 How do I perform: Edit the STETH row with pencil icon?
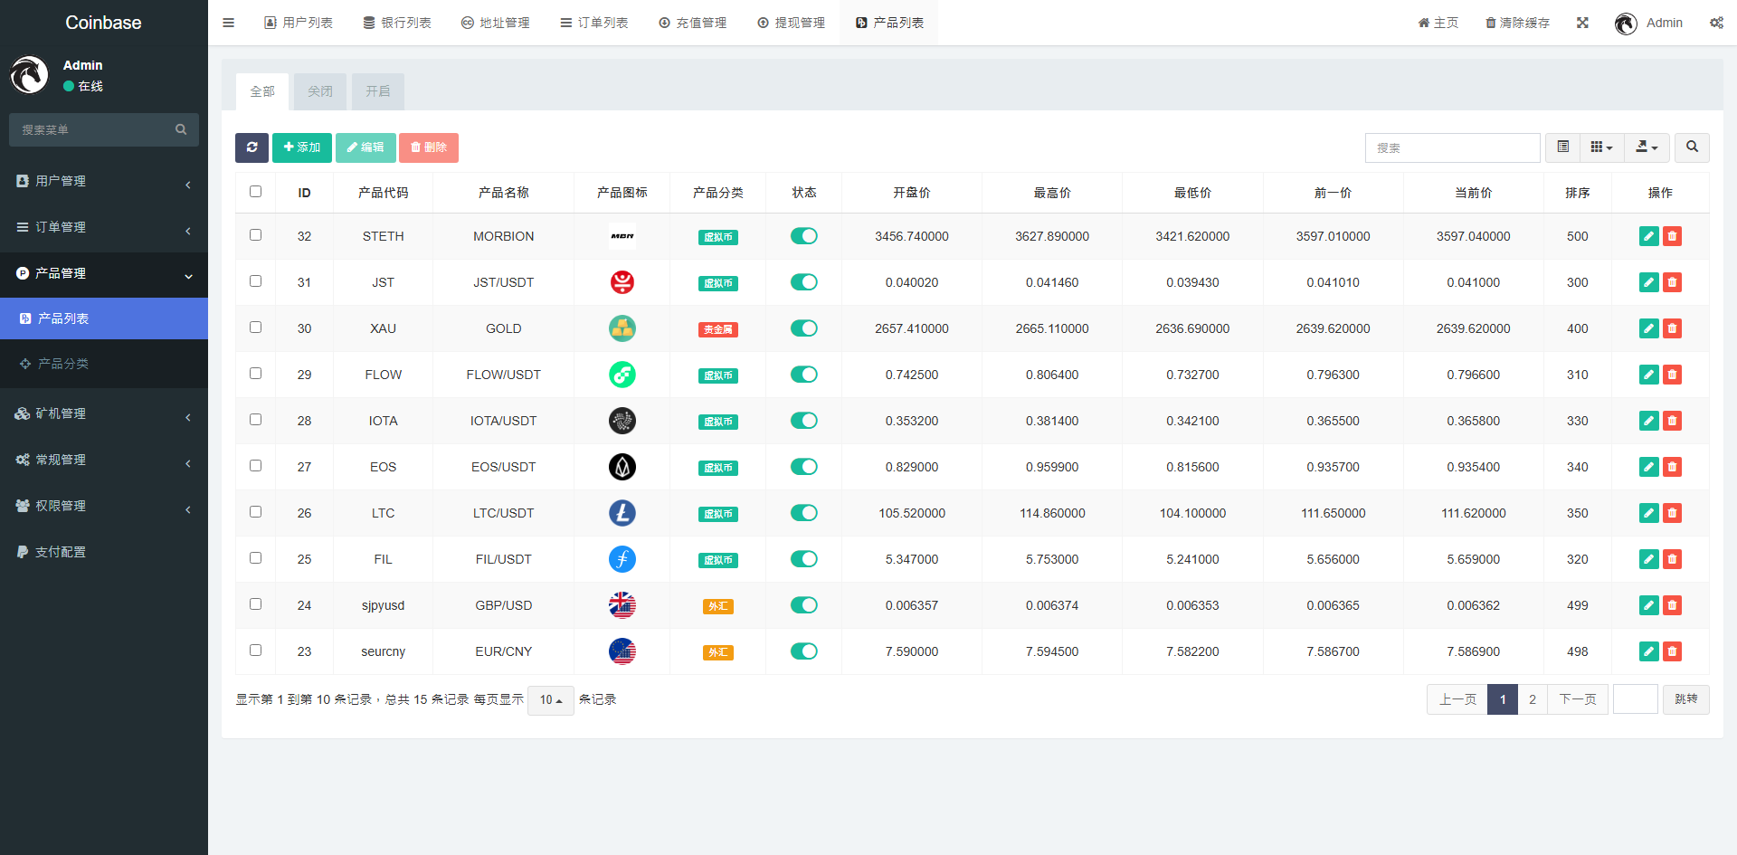pos(1649,236)
